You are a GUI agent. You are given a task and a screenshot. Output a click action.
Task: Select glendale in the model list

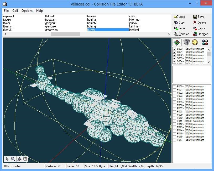(x=50, y=26)
